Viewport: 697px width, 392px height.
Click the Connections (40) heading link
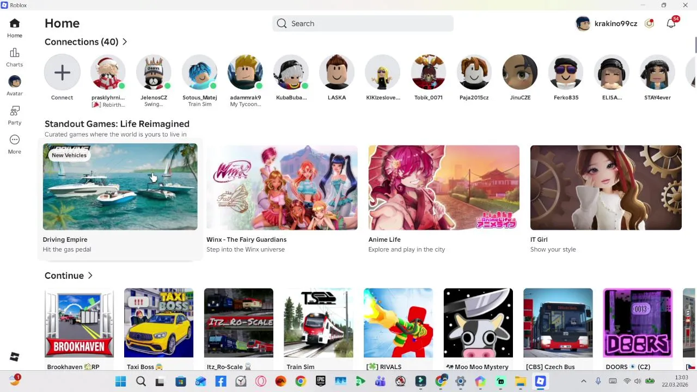coord(82,42)
